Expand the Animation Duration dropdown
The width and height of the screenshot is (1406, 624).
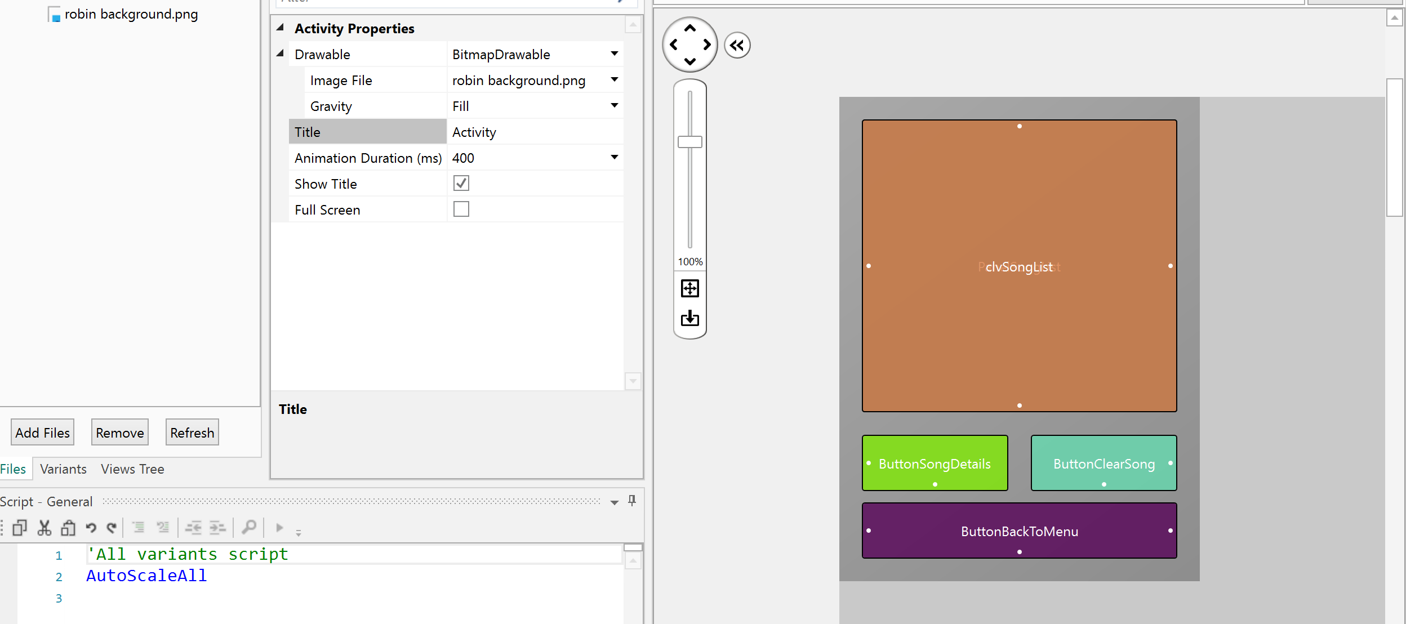pyautogui.click(x=614, y=158)
